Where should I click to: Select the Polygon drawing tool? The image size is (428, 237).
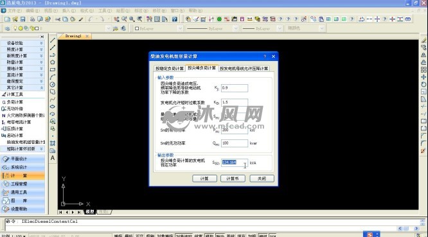[x=53, y=62]
